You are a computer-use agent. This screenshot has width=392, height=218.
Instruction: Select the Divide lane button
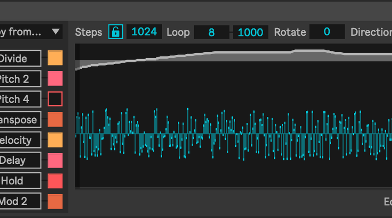20,59
